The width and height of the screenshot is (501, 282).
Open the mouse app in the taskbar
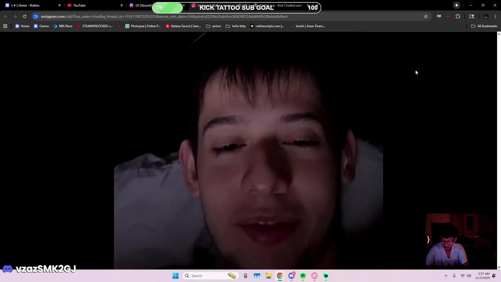point(245,276)
